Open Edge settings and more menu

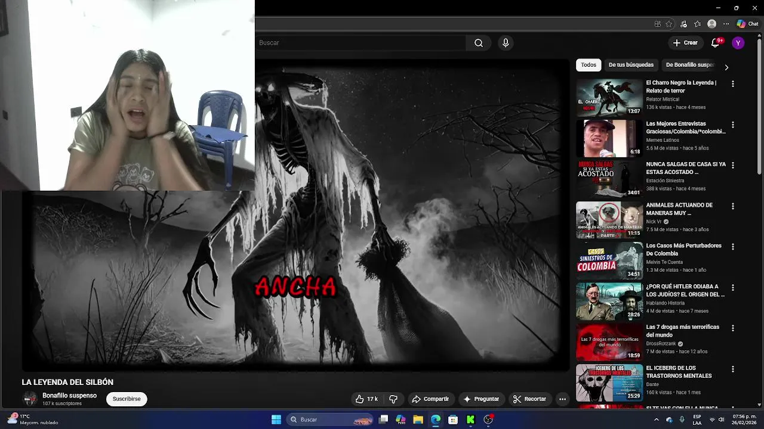pos(726,24)
